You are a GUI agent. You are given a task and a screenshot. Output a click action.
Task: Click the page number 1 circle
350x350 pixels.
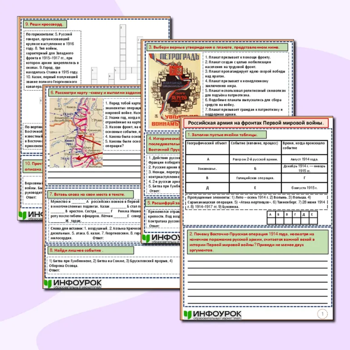(x=322, y=314)
